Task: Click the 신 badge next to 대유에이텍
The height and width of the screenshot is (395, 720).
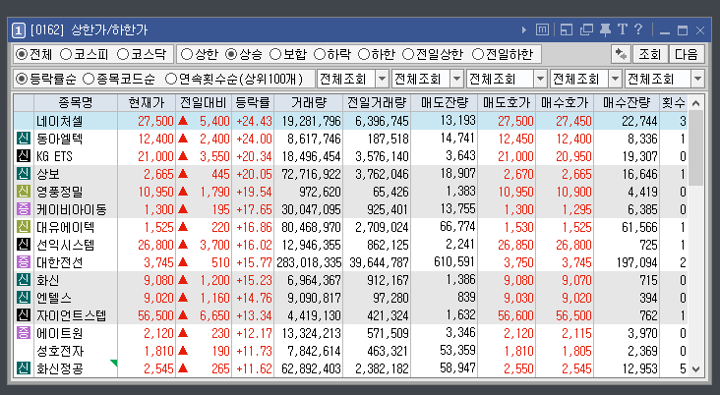Action: [24, 227]
